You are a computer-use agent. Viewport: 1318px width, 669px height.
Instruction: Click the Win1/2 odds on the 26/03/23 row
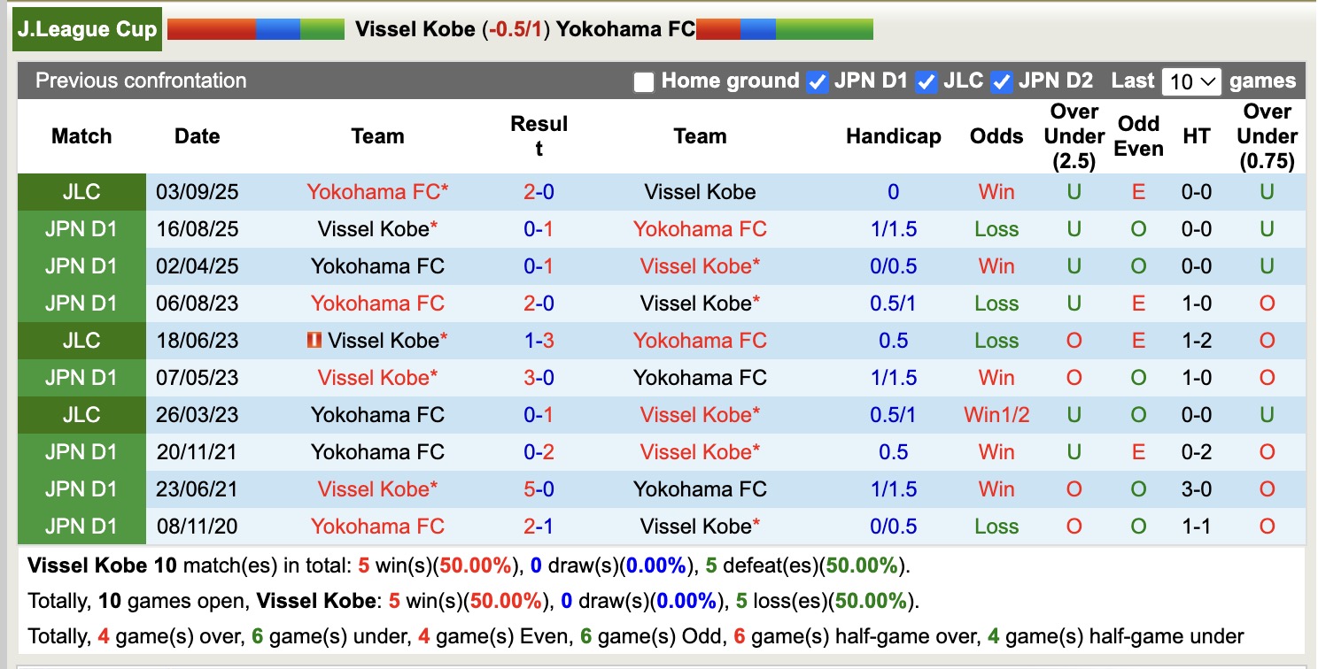[x=996, y=414]
